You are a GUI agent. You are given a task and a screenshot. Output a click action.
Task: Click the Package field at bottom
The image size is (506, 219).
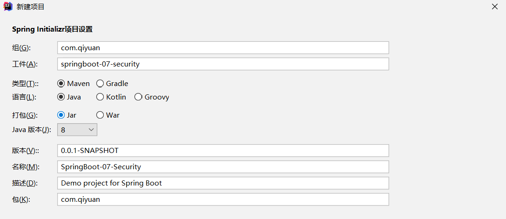click(x=223, y=199)
